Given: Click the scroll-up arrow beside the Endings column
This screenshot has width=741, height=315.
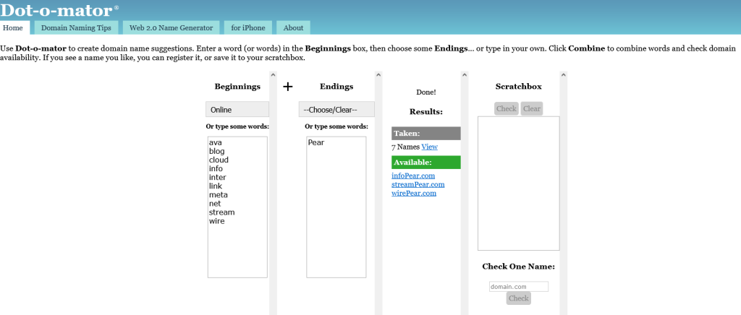Looking at the screenshot, I should click(378, 74).
